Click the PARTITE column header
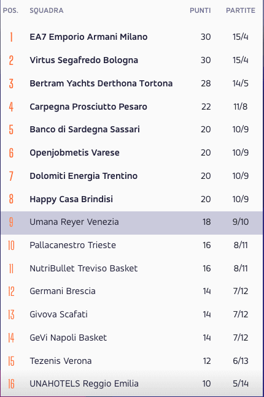The width and height of the screenshot is (264, 397). point(241,10)
